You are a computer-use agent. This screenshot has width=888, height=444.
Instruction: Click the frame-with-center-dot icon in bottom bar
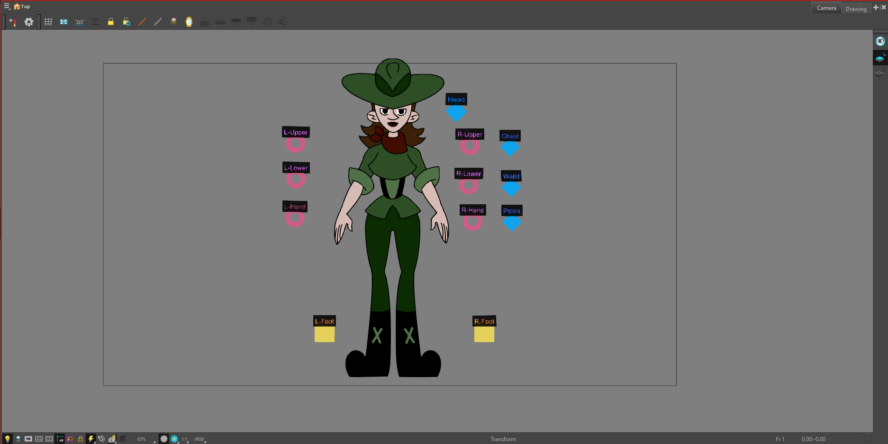pos(49,439)
